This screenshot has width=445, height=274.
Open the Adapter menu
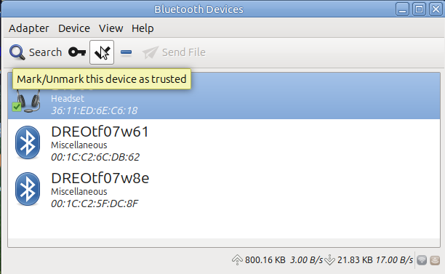click(x=28, y=28)
